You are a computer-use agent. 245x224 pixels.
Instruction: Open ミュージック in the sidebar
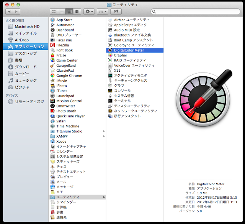pos(26,80)
